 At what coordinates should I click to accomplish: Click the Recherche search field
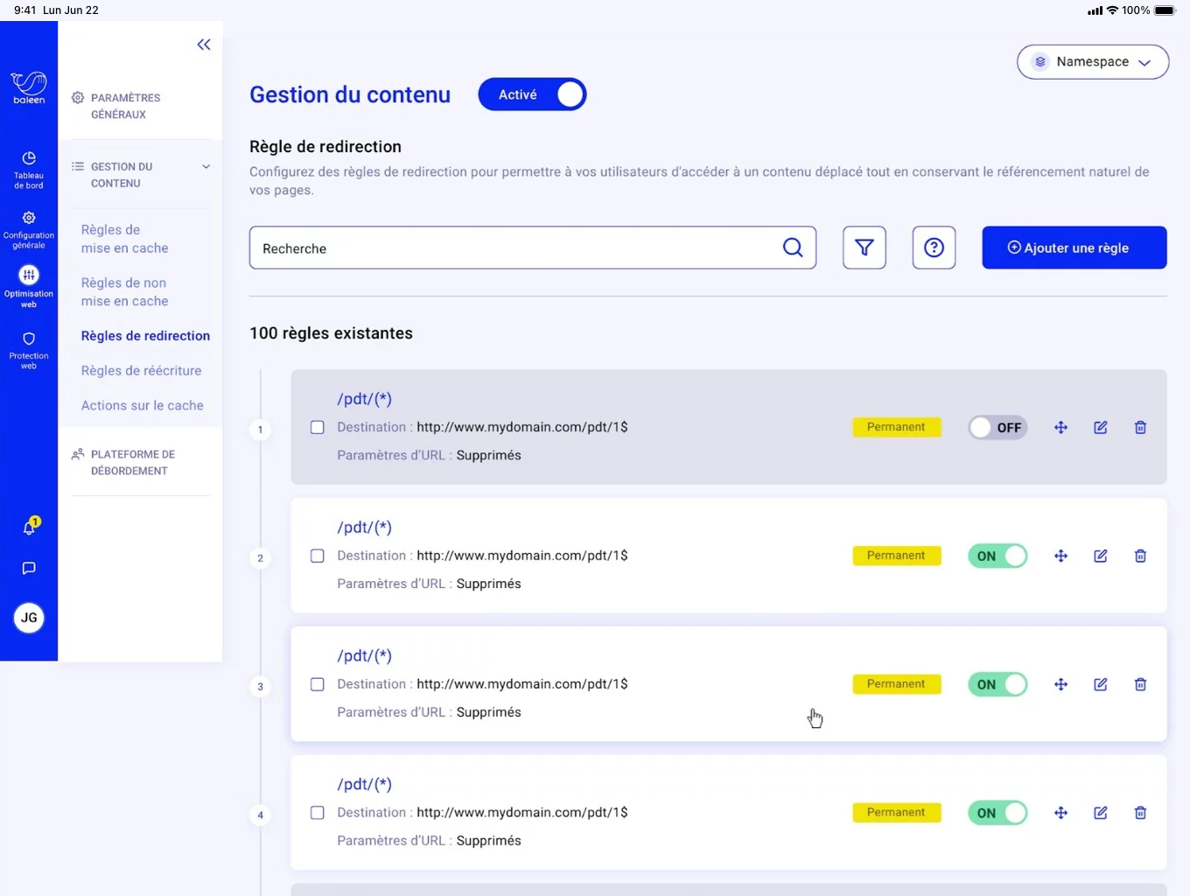tap(516, 248)
